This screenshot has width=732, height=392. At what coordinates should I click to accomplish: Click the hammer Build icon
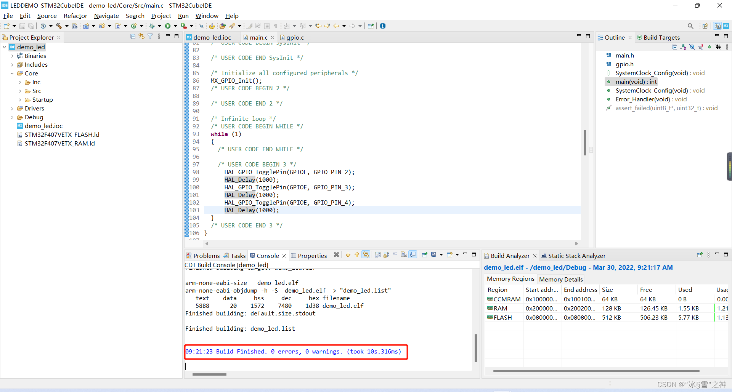[x=59, y=26]
